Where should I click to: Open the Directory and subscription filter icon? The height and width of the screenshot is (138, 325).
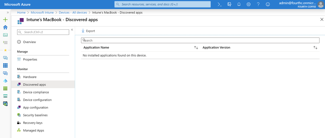point(229,4)
